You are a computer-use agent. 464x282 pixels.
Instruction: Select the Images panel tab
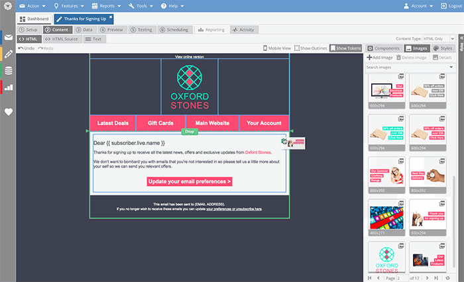(x=417, y=48)
